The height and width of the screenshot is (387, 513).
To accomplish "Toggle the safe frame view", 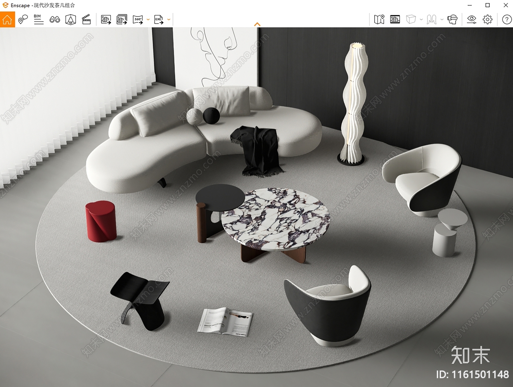I will click(x=395, y=20).
